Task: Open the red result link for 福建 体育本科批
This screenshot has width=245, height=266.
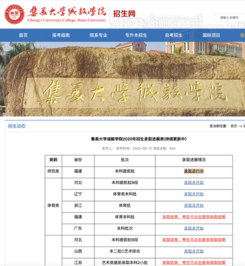Action: pyautogui.click(x=194, y=217)
